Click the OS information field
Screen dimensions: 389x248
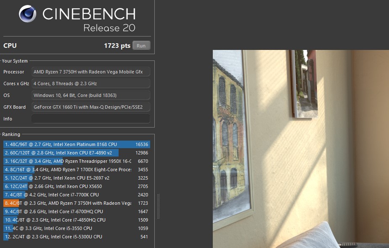(x=91, y=95)
